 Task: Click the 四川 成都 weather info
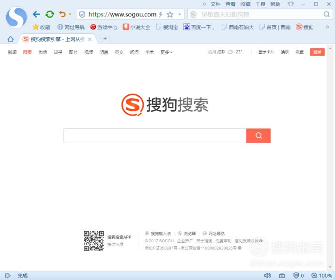225,52
